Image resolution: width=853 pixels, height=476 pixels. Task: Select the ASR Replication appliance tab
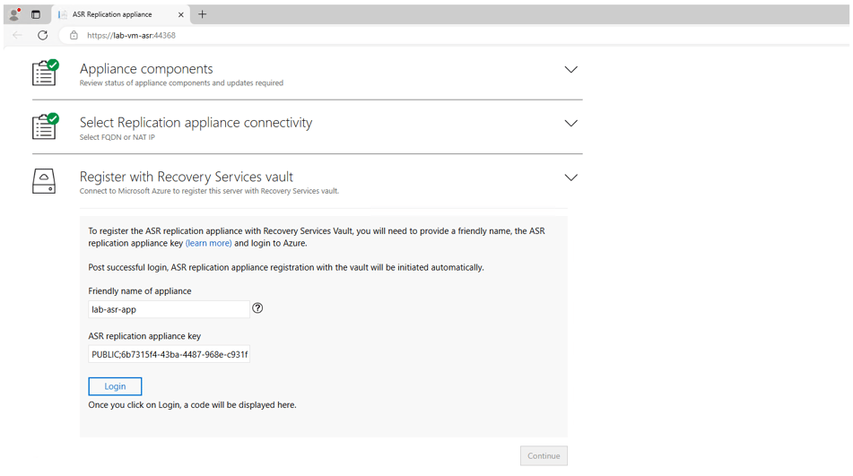[121, 14]
